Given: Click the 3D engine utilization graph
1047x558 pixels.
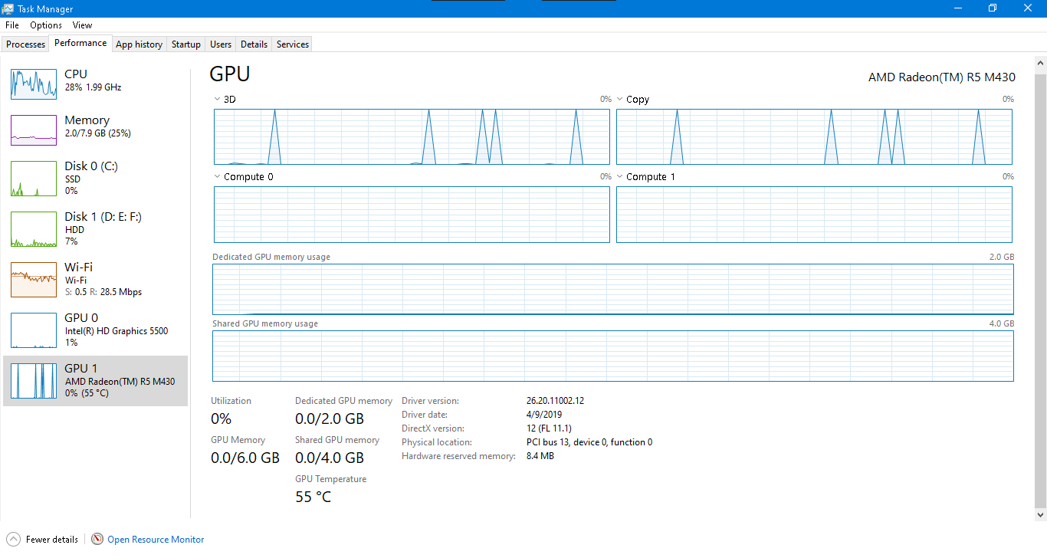Looking at the screenshot, I should [412, 136].
